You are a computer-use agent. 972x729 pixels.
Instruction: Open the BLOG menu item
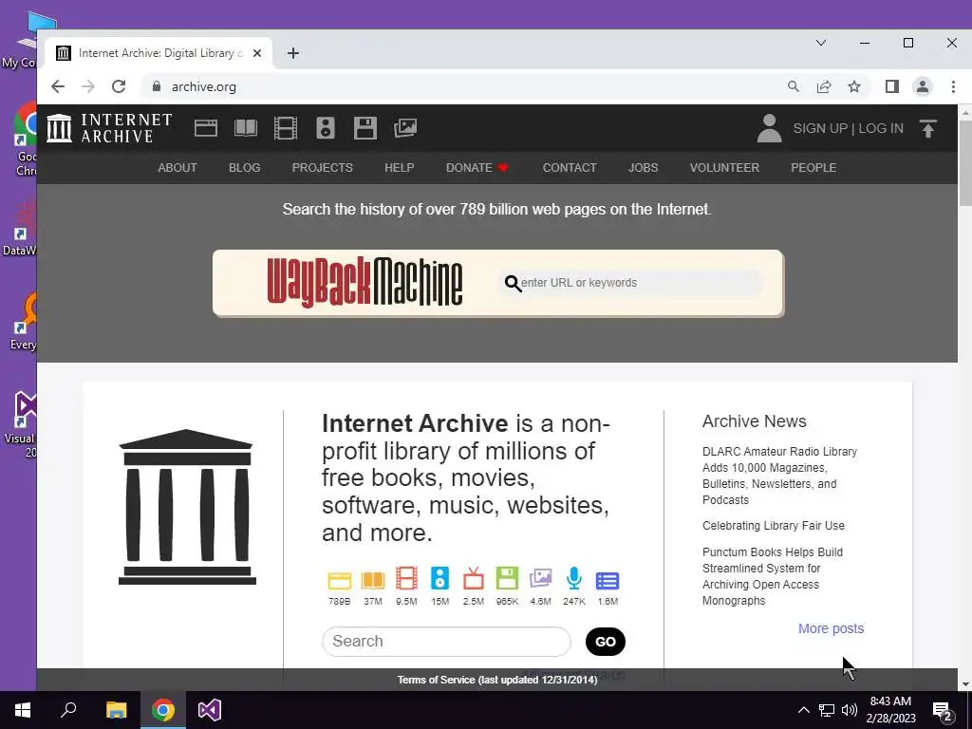pyautogui.click(x=244, y=168)
